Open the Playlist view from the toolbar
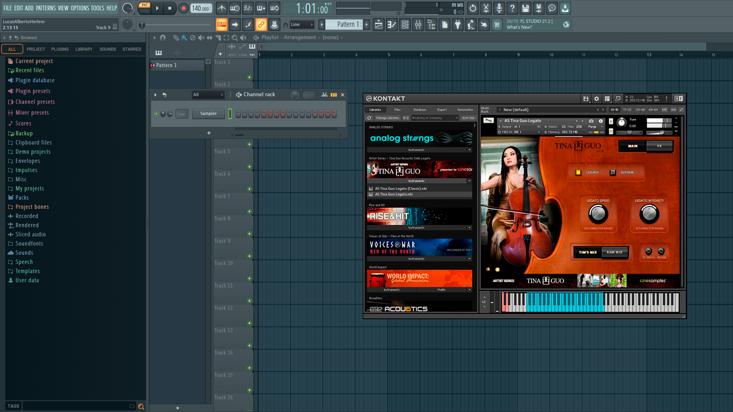733x412 pixels. coord(379,25)
